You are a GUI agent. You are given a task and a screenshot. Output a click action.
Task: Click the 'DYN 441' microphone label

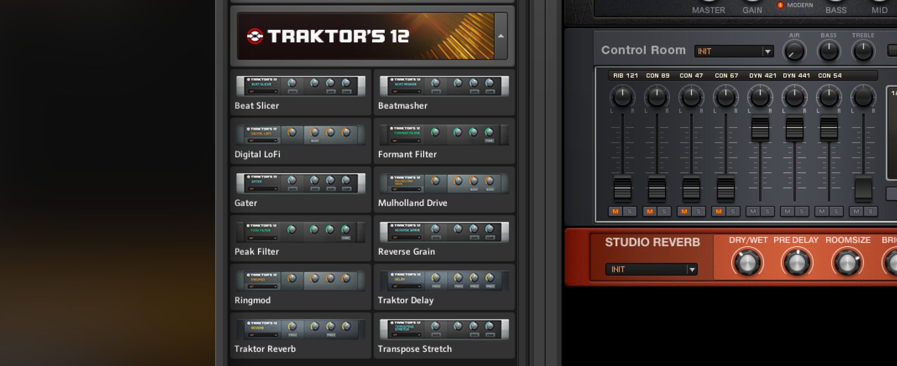coord(796,76)
